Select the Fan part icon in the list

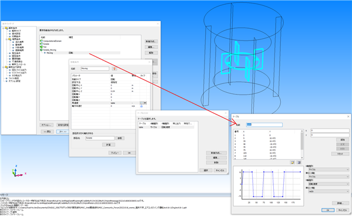(x=41, y=47)
